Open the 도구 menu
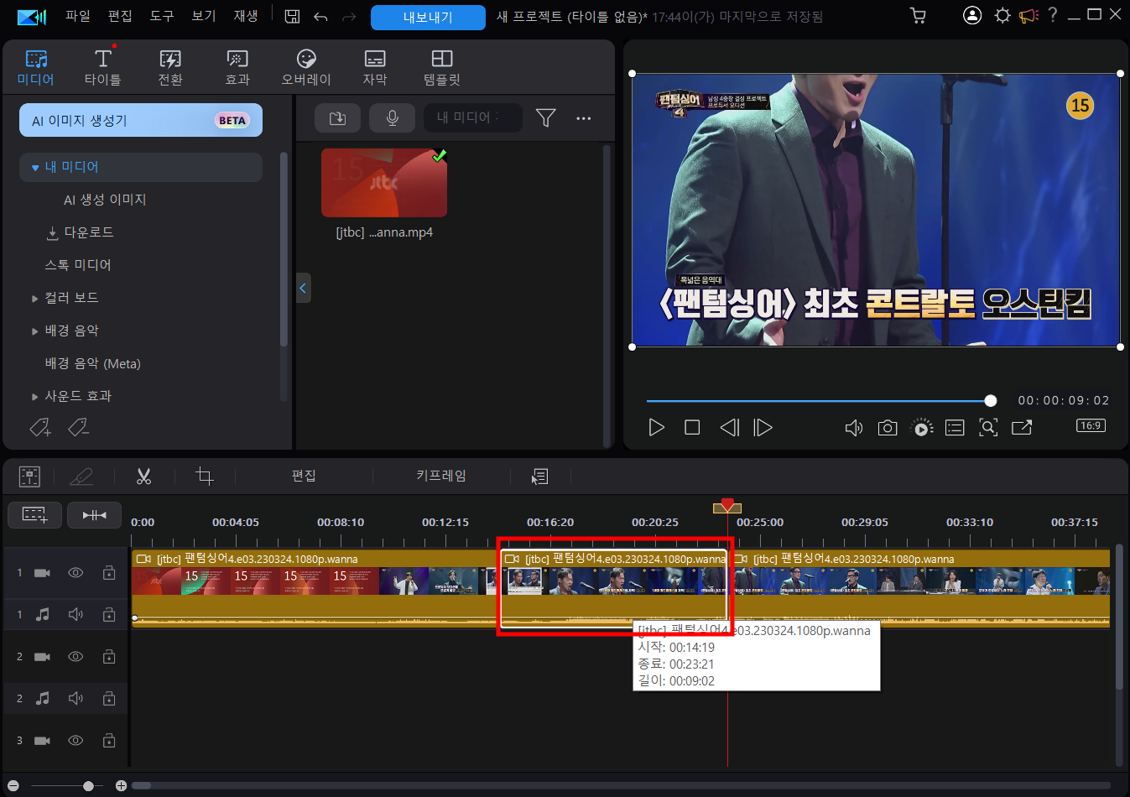The width and height of the screenshot is (1130, 797). tap(162, 16)
